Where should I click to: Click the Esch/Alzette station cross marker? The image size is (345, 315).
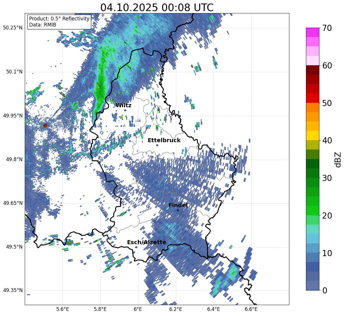point(136,247)
